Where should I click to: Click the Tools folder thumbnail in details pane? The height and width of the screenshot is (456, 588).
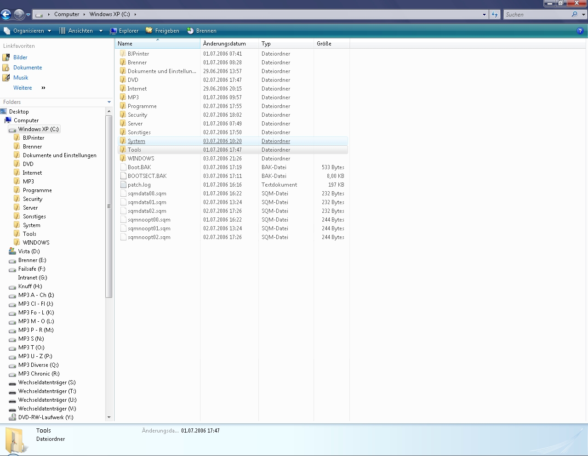coord(15,441)
